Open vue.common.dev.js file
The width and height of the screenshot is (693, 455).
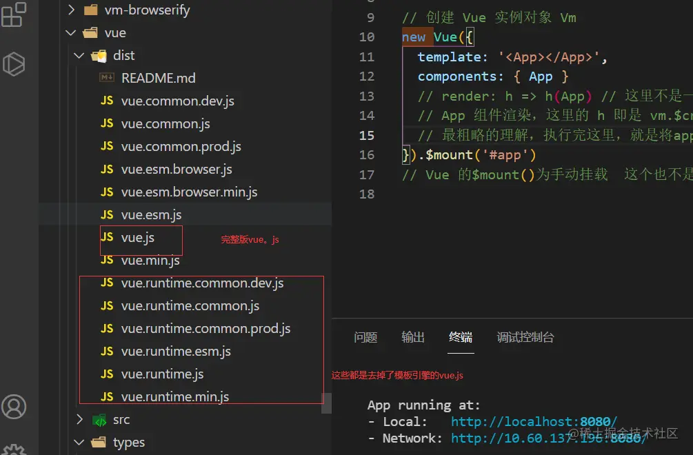click(x=178, y=101)
